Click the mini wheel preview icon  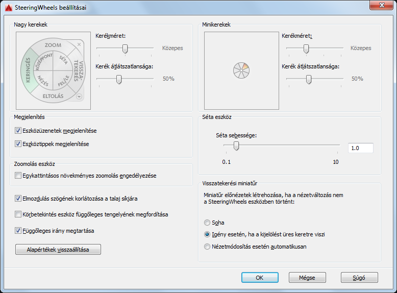(241, 70)
